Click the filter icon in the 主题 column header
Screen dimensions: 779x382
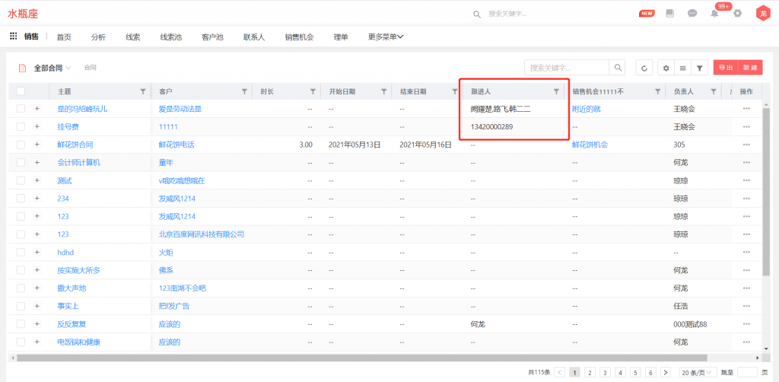[143, 91]
